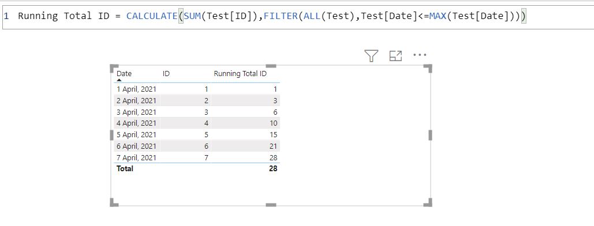This screenshot has height=226, width=594.
Task: Open the More options ellipsis menu
Action: coord(420,55)
